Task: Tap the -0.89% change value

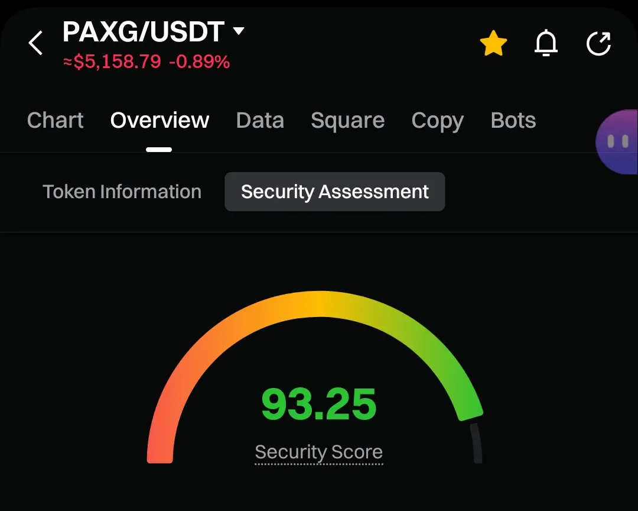Action: (200, 62)
